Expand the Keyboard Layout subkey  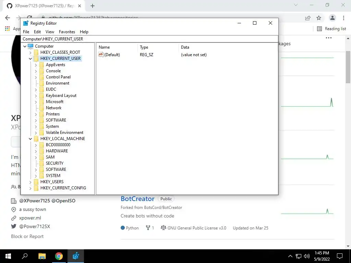coord(36,96)
